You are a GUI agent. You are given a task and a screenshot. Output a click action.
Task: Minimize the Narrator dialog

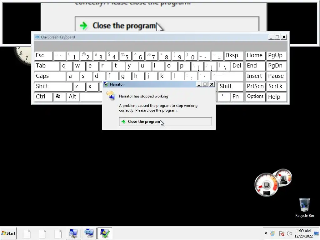pyautogui.click(x=199, y=84)
